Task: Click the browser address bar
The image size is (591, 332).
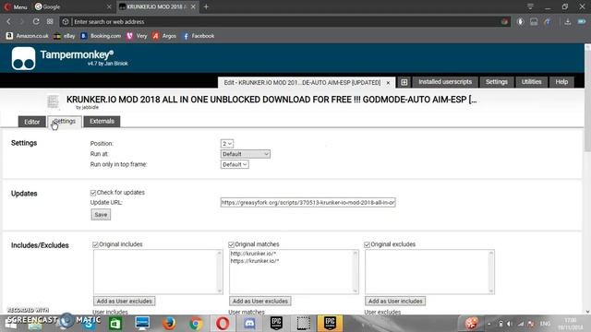Action: pos(284,22)
